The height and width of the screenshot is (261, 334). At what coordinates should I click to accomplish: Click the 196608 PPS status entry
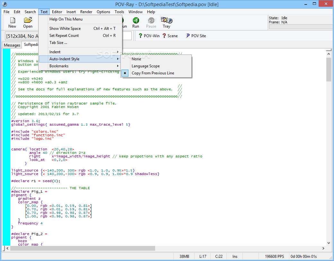tap(274, 256)
